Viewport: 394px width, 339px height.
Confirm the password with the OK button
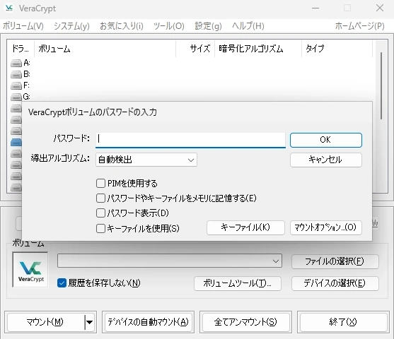tap(326, 140)
